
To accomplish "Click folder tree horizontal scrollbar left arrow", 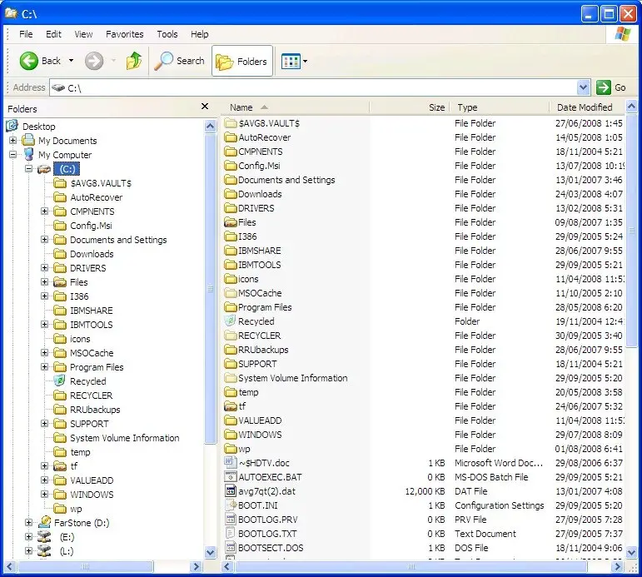I will (10, 567).
